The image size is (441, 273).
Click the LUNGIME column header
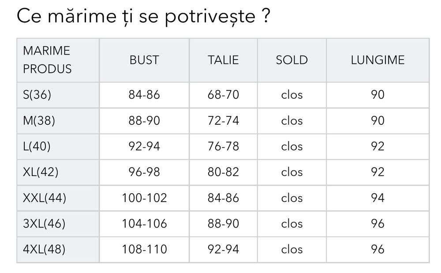377,60
